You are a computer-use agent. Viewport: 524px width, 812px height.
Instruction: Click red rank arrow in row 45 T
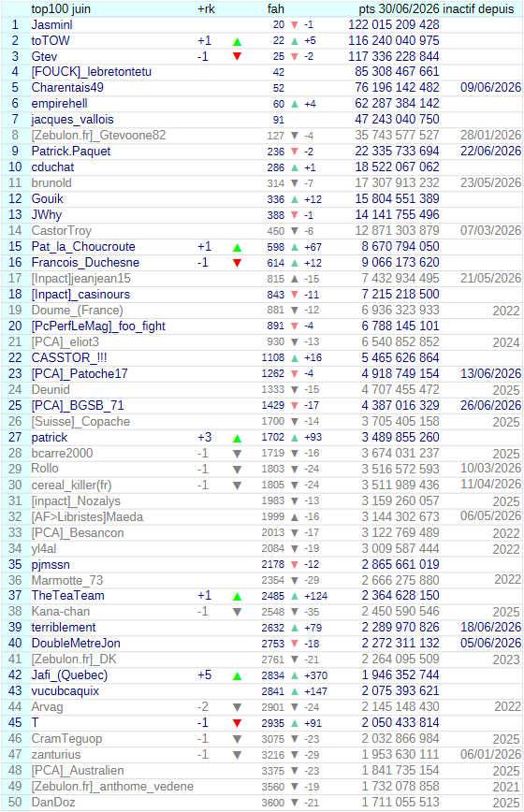point(237,723)
